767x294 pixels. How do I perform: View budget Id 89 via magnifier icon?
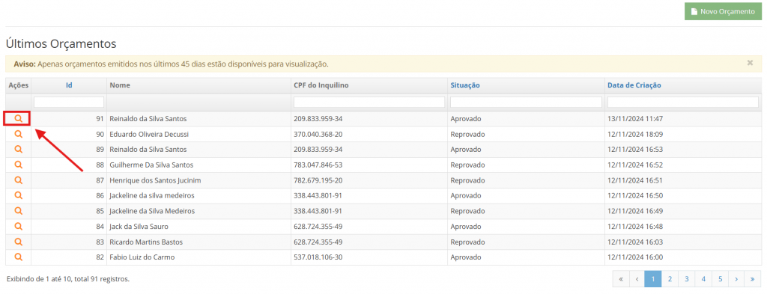coord(18,149)
